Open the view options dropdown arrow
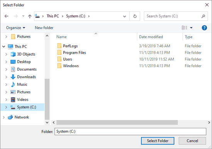 pyautogui.click(x=191, y=28)
